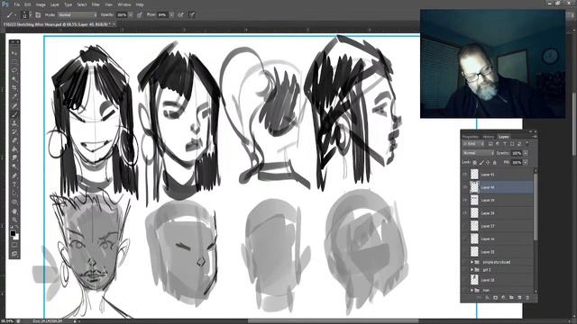Hide Layer 41 with its eye icon
Image resolution: width=577 pixels, height=324 pixels.
tap(465, 175)
